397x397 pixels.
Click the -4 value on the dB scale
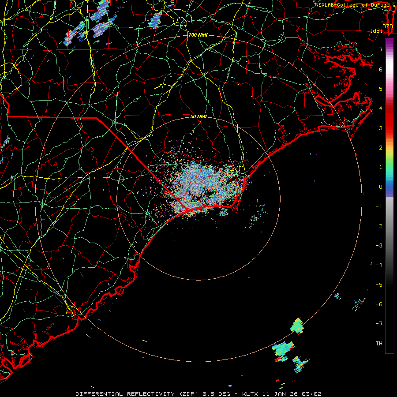click(x=379, y=265)
